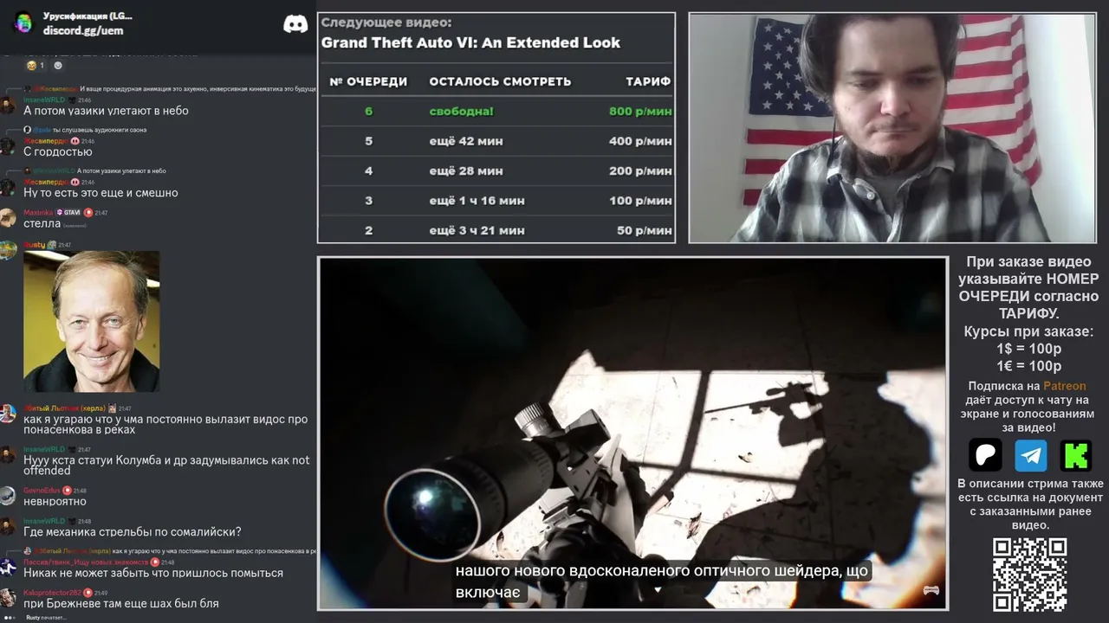Click the Kaloprotector282 username
This screenshot has width=1109, height=623.
tap(52, 593)
